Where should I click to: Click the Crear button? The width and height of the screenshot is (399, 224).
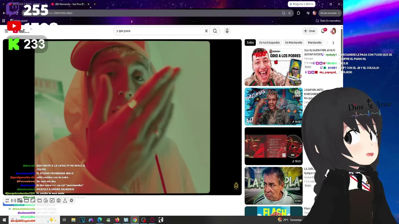(310, 31)
